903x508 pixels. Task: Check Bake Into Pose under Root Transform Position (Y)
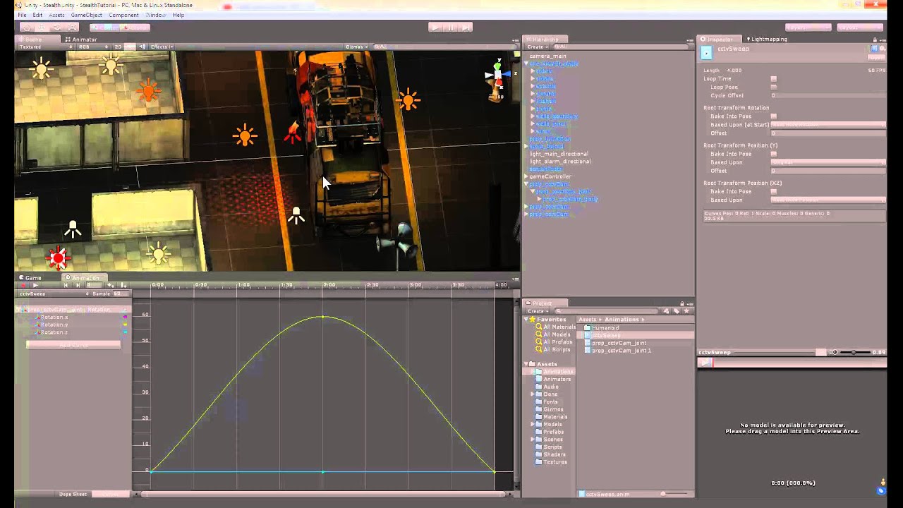[x=774, y=154]
